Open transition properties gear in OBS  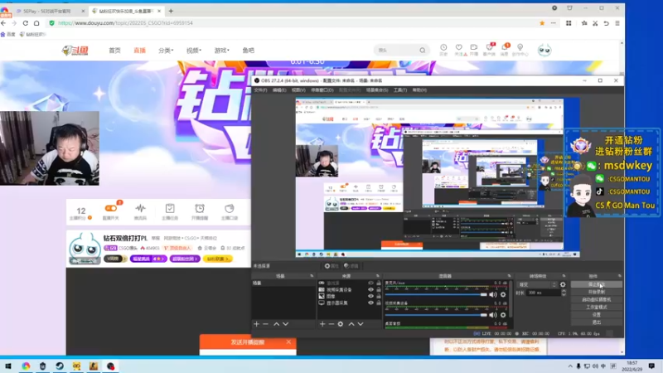click(x=563, y=284)
